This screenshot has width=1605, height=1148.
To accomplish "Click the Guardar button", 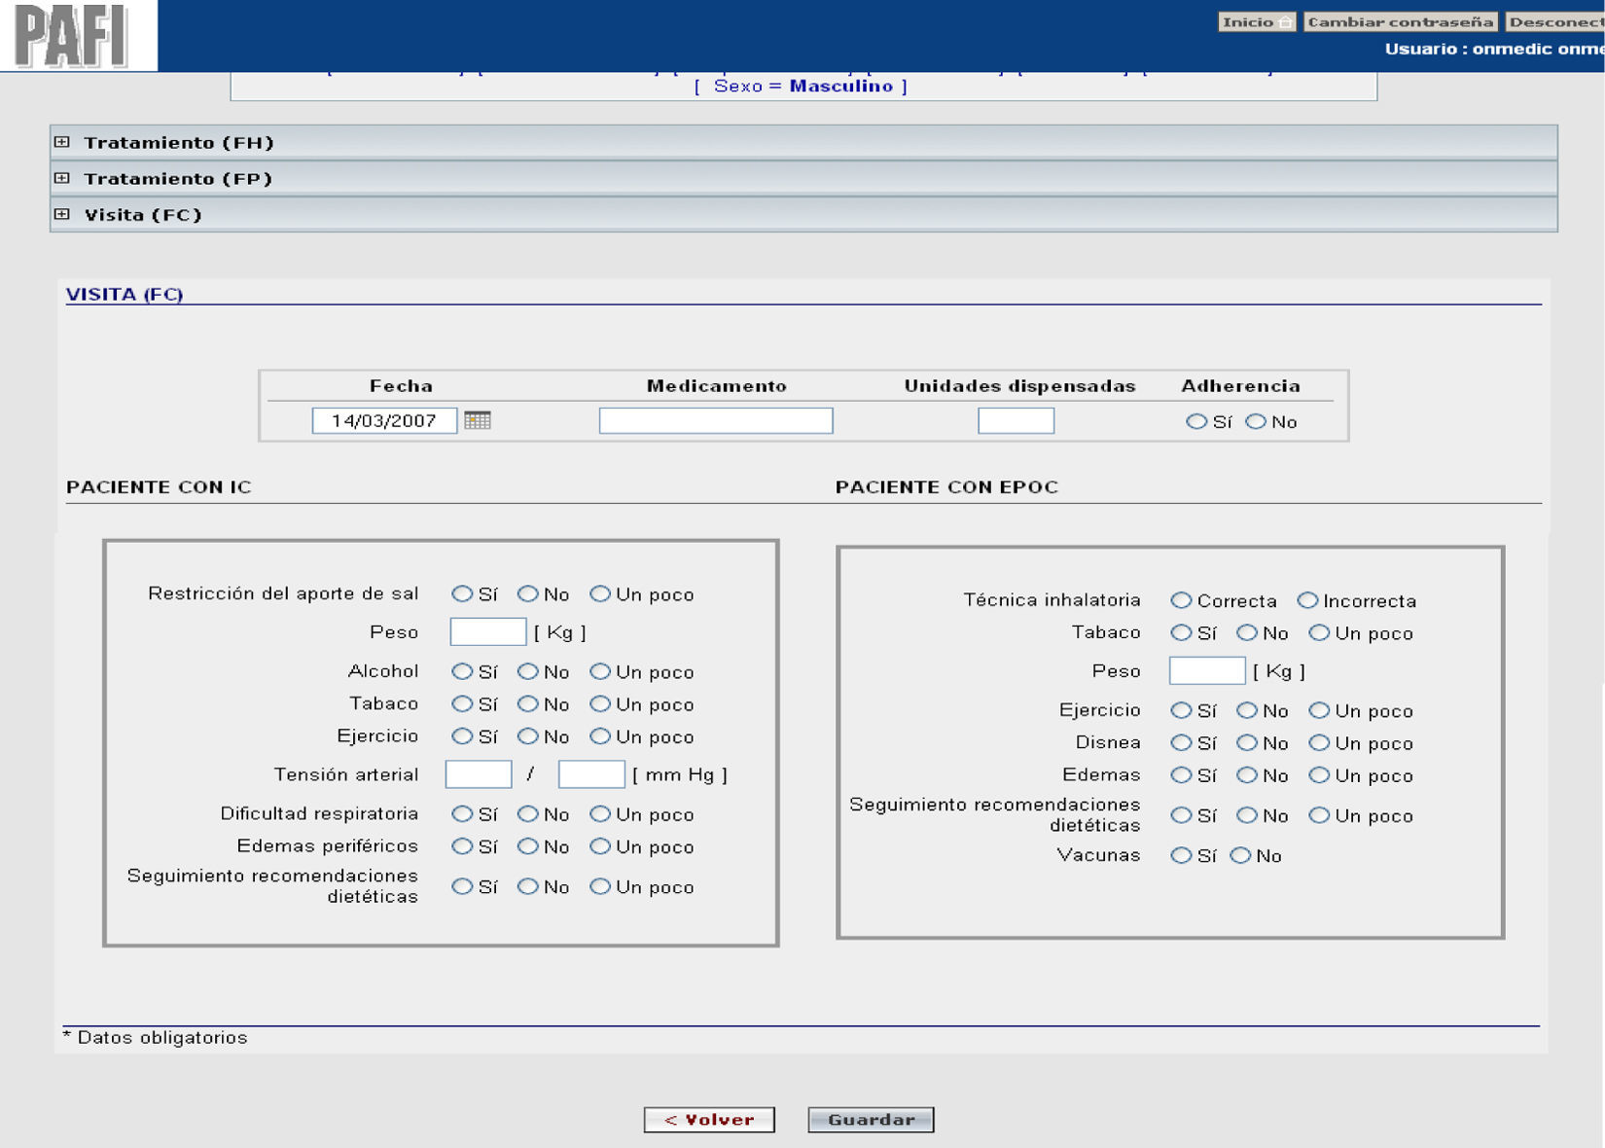I will point(871,1120).
